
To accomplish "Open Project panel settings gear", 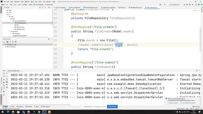I will pos(49,8).
